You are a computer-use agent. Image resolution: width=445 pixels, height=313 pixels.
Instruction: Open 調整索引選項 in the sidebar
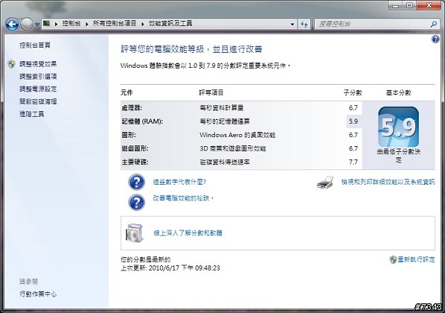pyautogui.click(x=38, y=77)
